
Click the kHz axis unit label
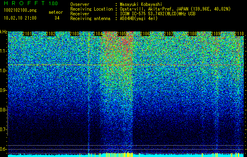coord(4,32)
